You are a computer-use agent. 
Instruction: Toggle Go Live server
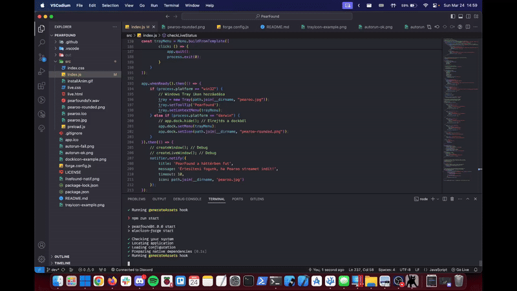point(460,270)
